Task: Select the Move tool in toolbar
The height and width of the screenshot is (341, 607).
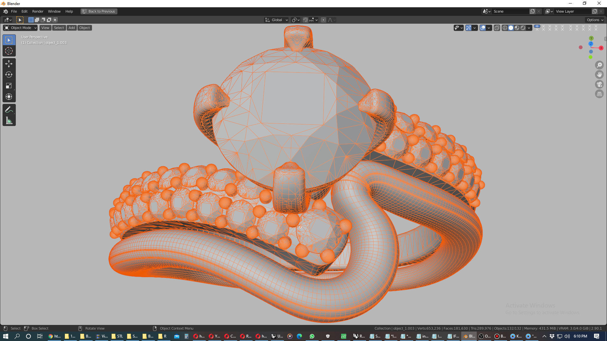Action: pyautogui.click(x=9, y=64)
